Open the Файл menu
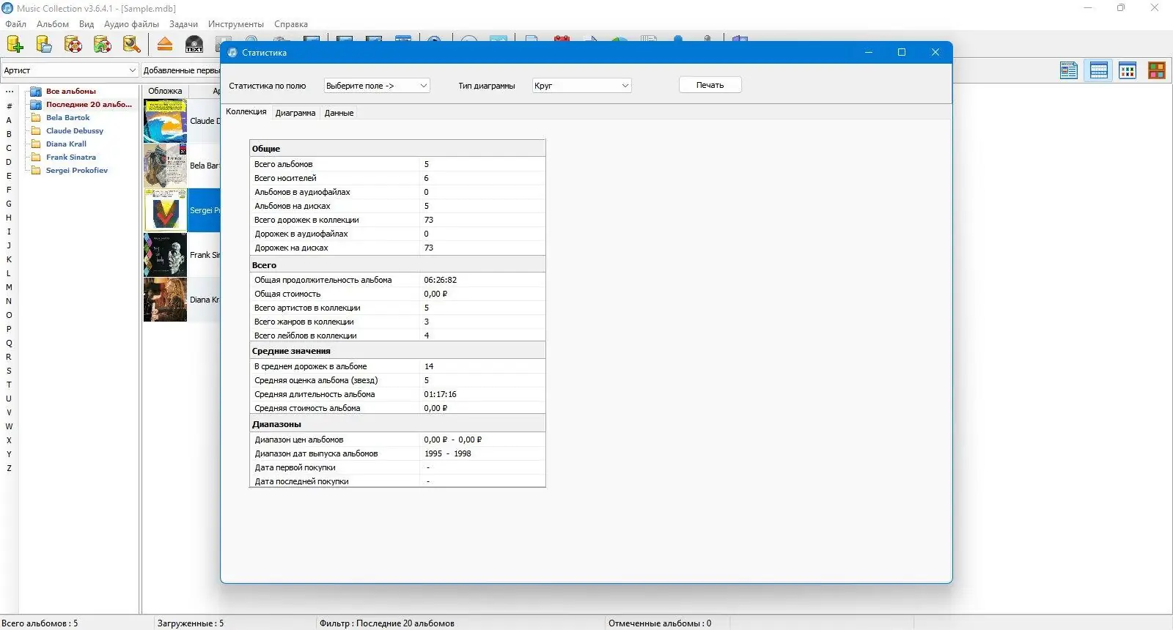 click(x=15, y=24)
